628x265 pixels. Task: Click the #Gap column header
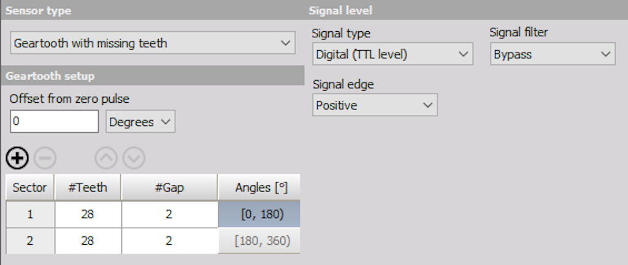click(169, 187)
